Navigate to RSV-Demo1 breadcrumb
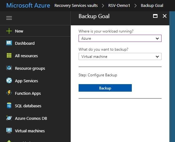Image resolution: width=175 pixels, height=142 pixels. click(119, 5)
